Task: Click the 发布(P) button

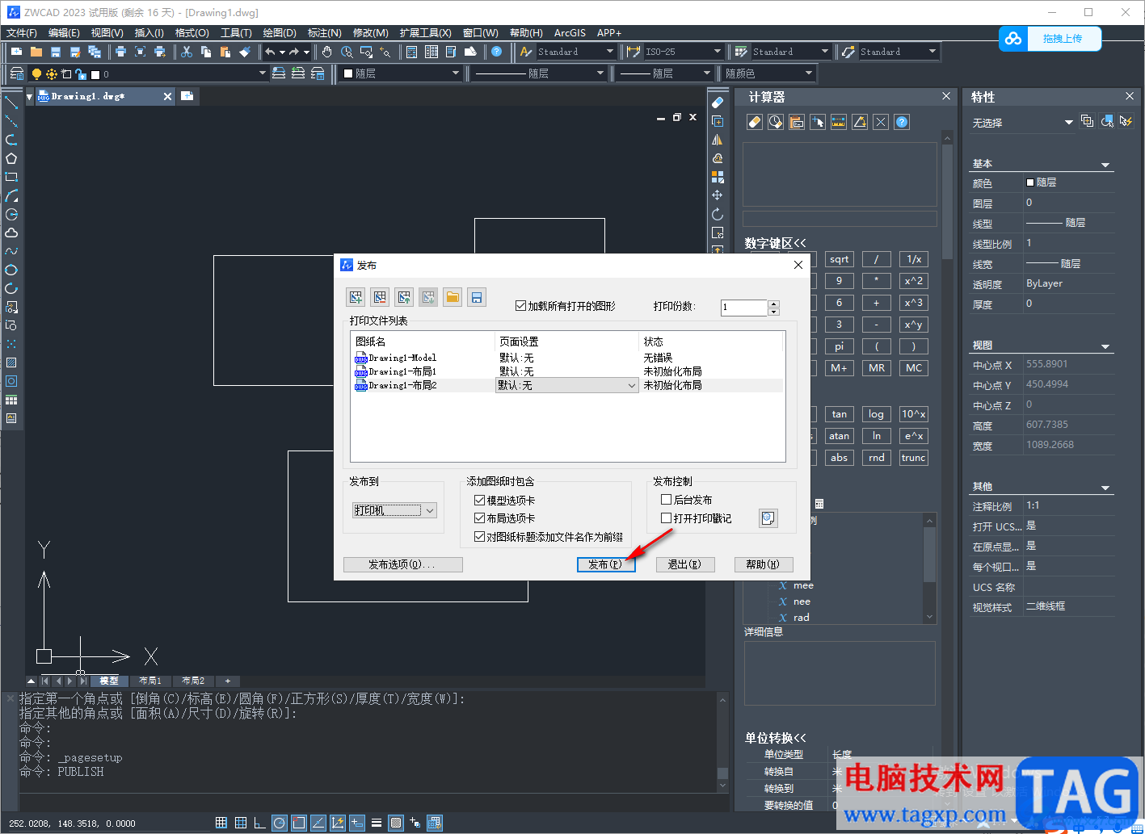Action: pyautogui.click(x=606, y=564)
